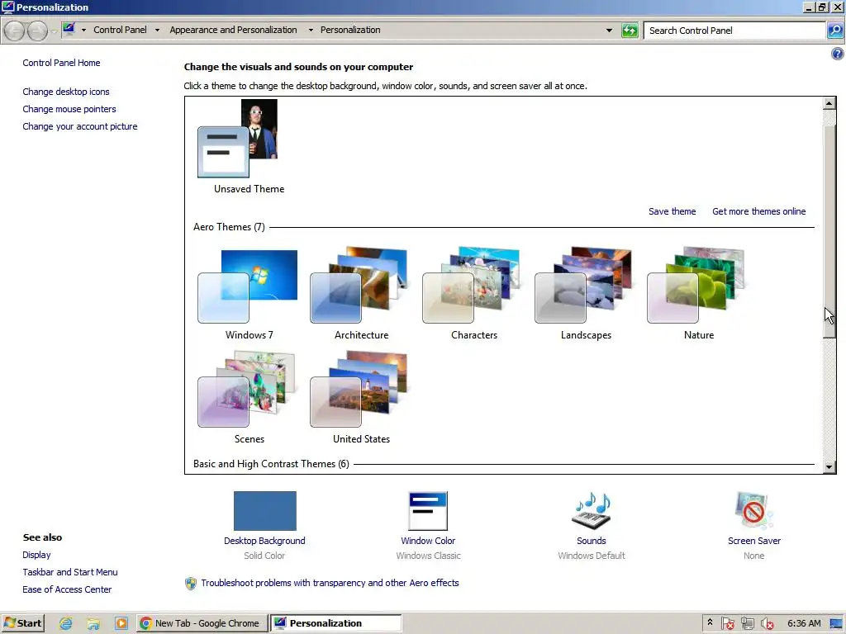
Task: Open Desktop Background settings icon
Action: pos(265,510)
